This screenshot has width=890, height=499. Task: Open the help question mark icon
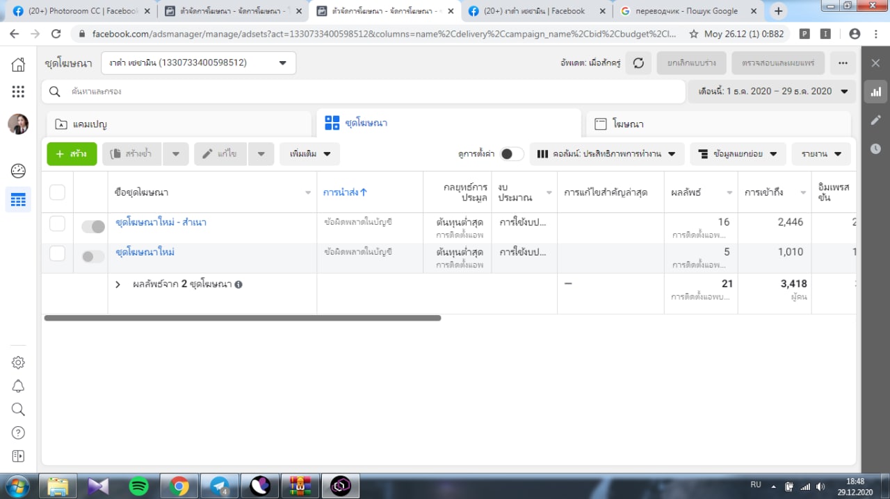pos(18,433)
